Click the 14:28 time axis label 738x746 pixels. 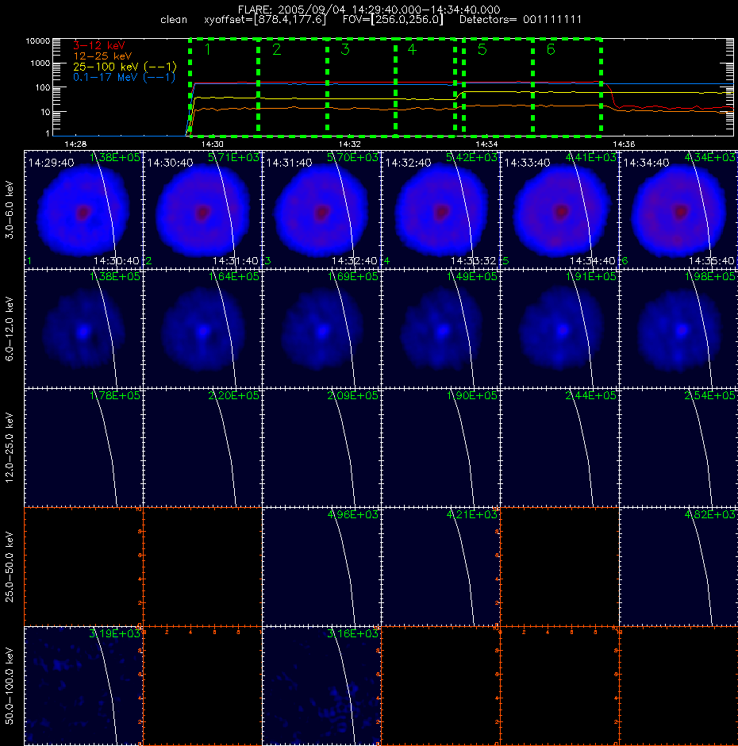(x=75, y=144)
